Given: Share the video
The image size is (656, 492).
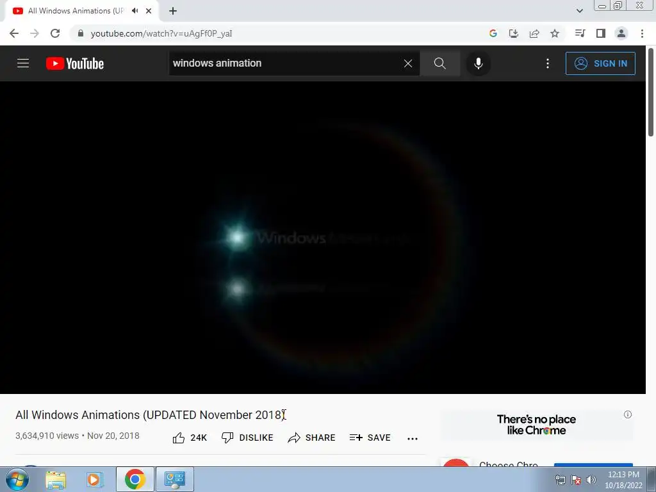Looking at the screenshot, I should 312,438.
